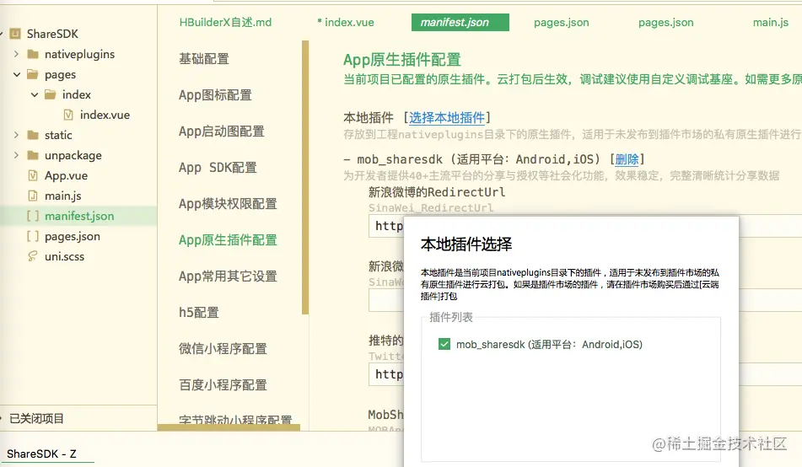Select main.js in the project tree
This screenshot has height=467, width=802.
[63, 196]
